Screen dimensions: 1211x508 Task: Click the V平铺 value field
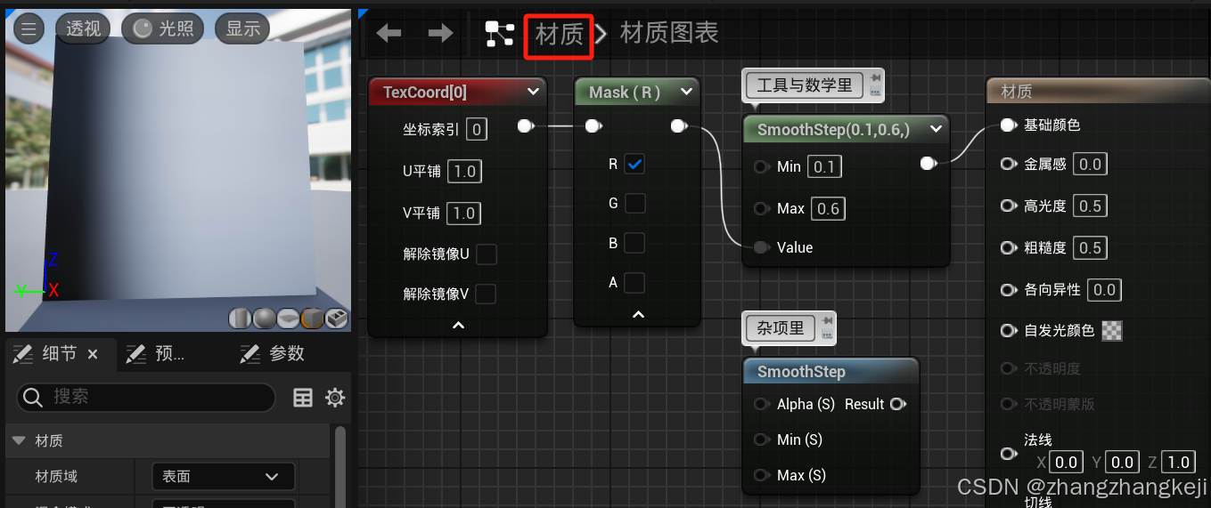(464, 214)
